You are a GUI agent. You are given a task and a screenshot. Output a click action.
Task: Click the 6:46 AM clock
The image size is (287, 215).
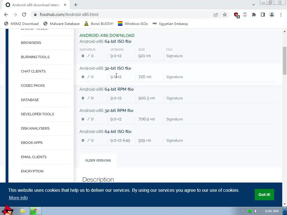point(272,211)
